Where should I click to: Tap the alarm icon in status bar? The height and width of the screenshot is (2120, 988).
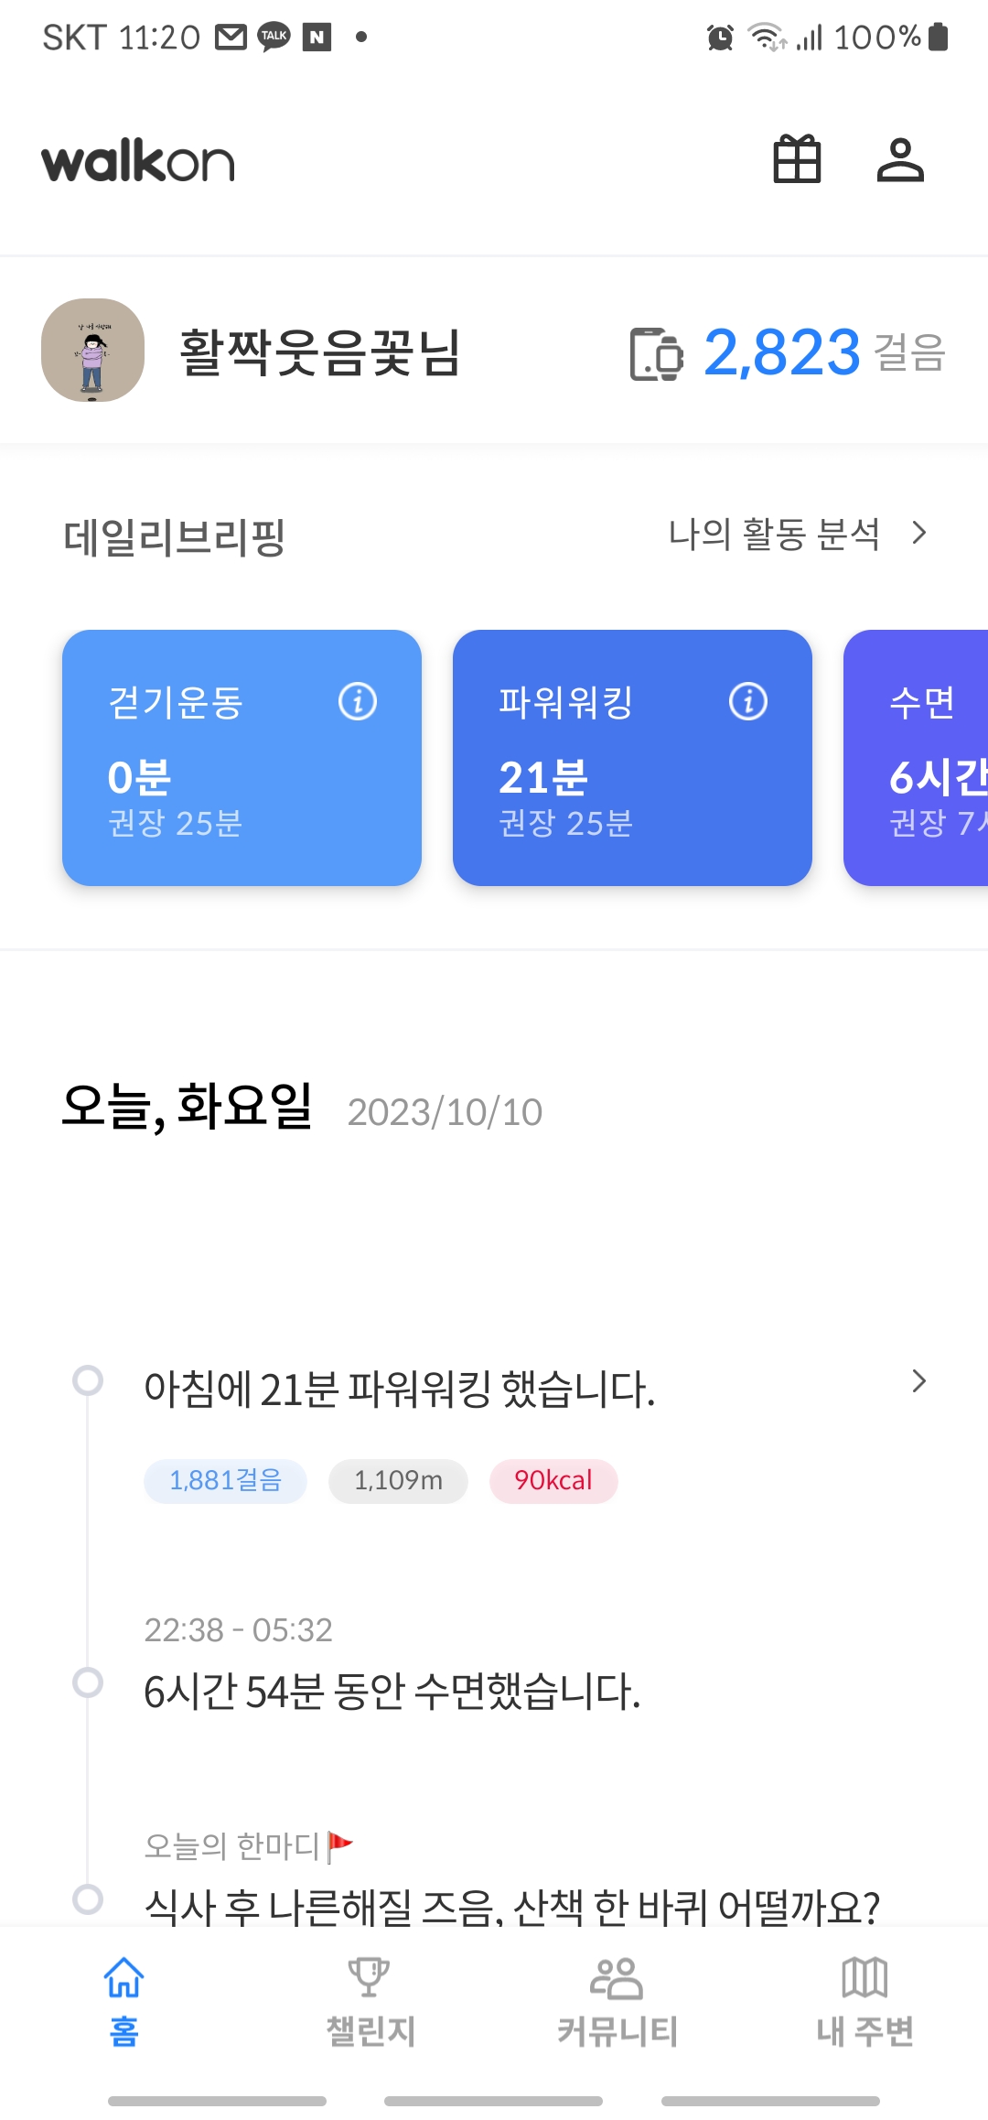(720, 38)
